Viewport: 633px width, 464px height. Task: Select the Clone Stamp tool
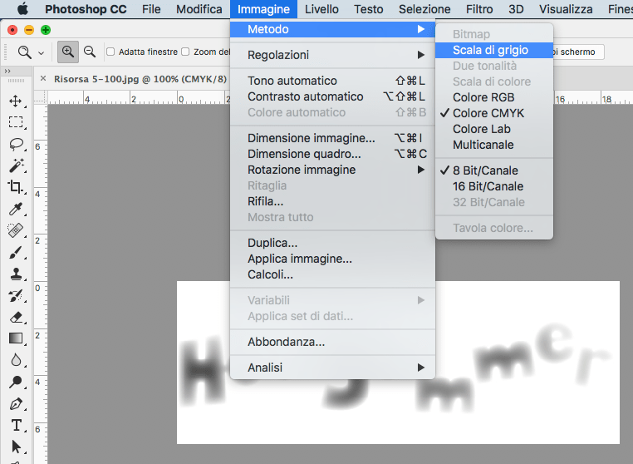click(16, 274)
